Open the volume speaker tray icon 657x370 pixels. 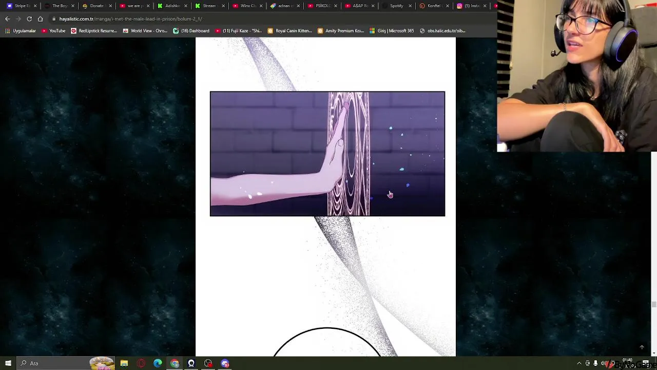(x=604, y=363)
